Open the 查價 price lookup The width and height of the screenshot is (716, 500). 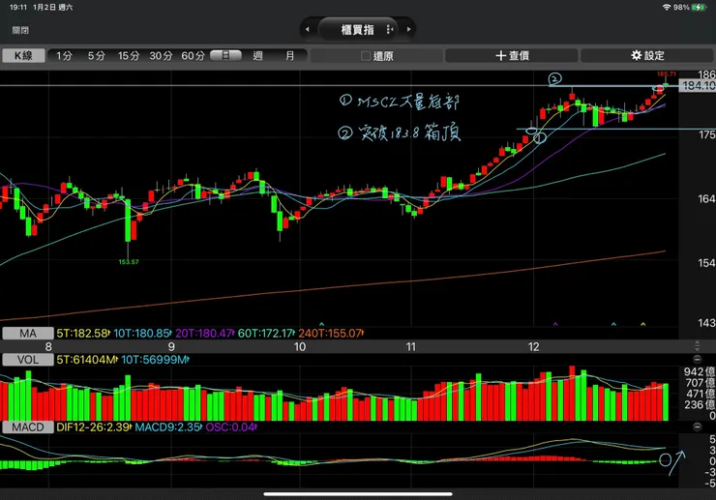[512, 56]
